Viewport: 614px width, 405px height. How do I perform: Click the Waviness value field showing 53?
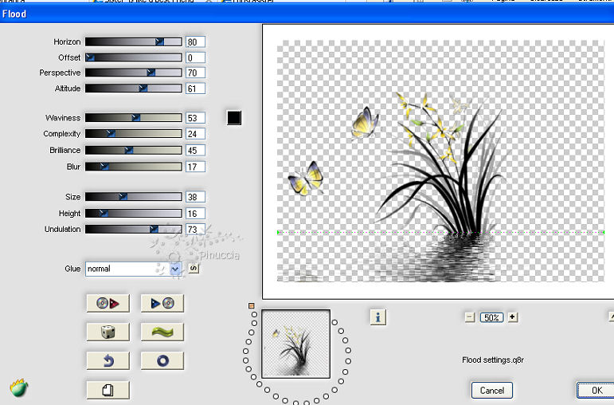[195, 118]
